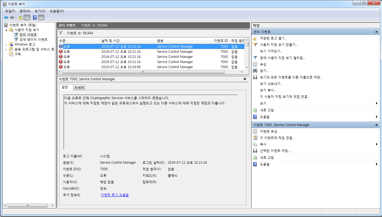Open the 동작(A) menu
The image size is (382, 217).
click(x=25, y=11)
